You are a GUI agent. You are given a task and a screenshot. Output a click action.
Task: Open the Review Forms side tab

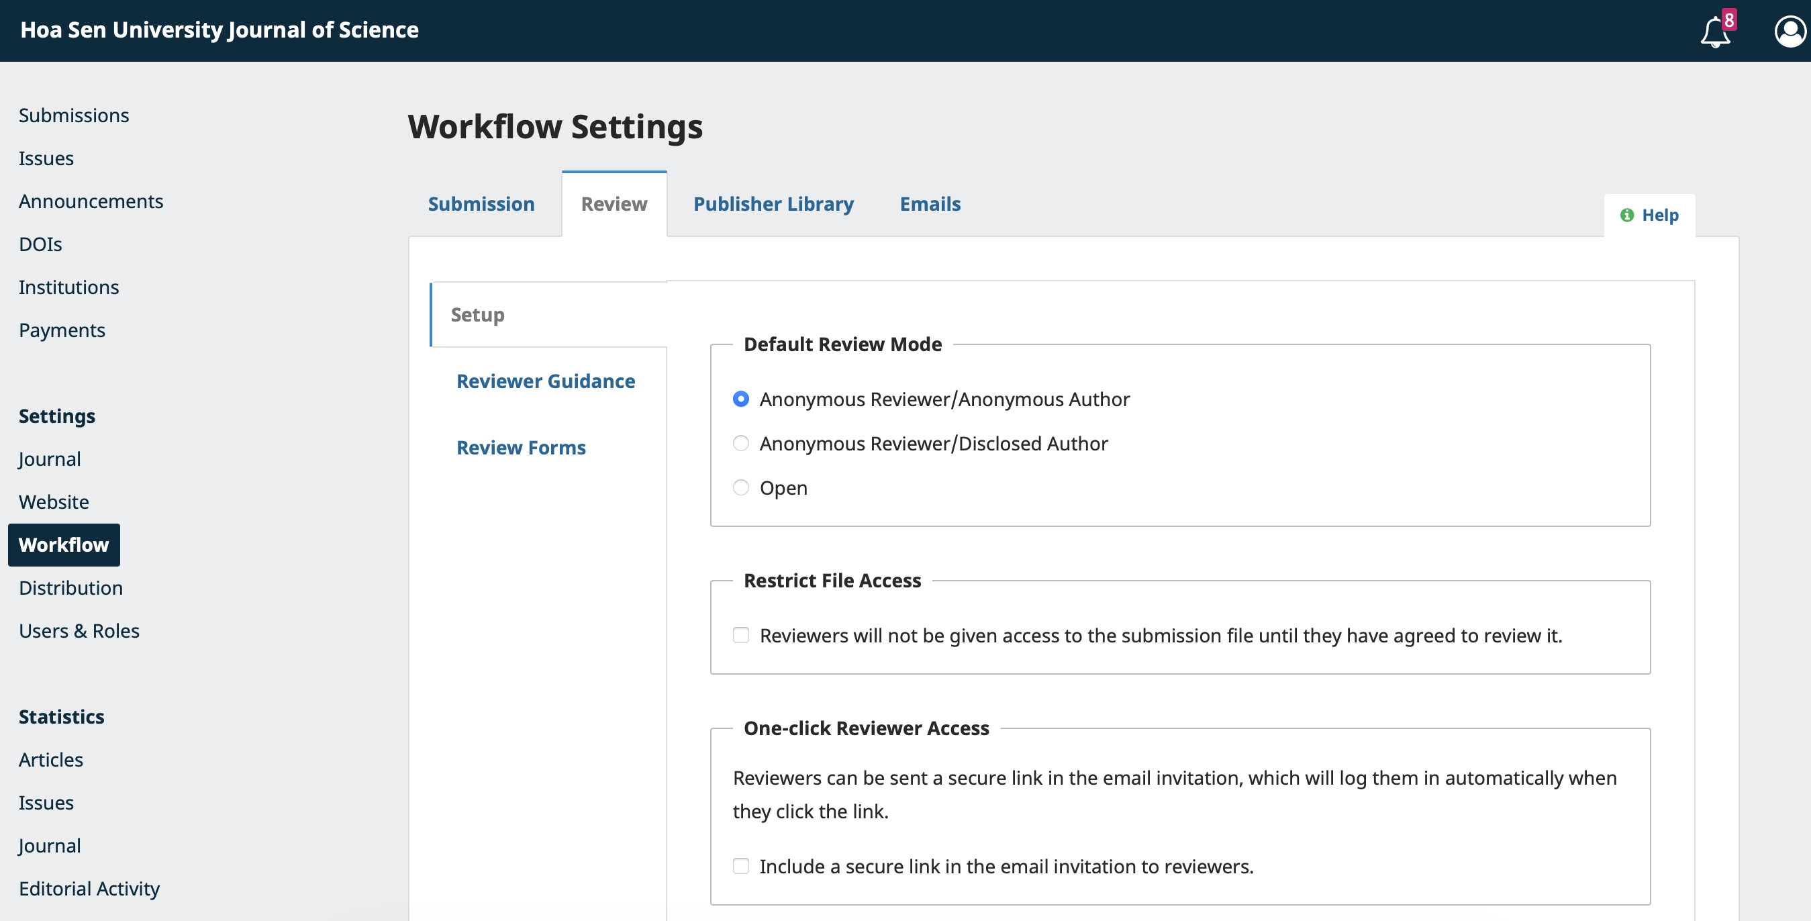pyautogui.click(x=521, y=448)
